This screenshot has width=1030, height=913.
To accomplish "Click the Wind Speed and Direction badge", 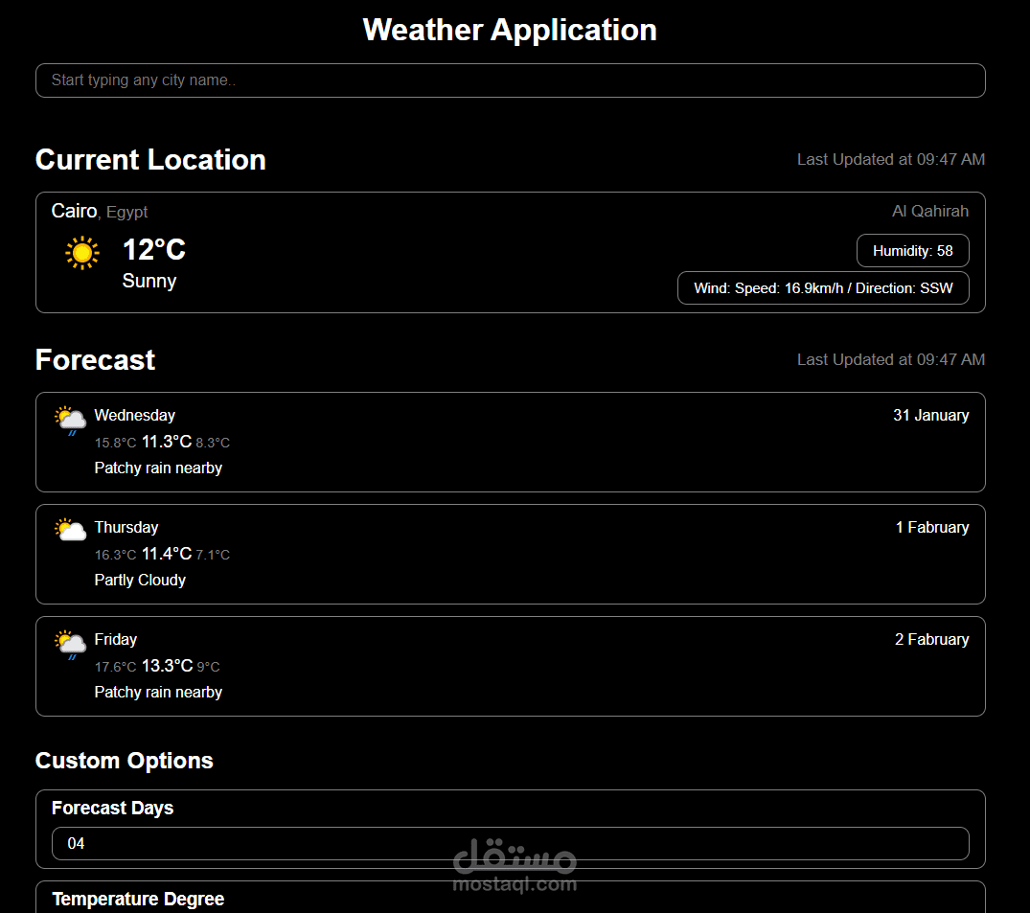I will pyautogui.click(x=823, y=287).
